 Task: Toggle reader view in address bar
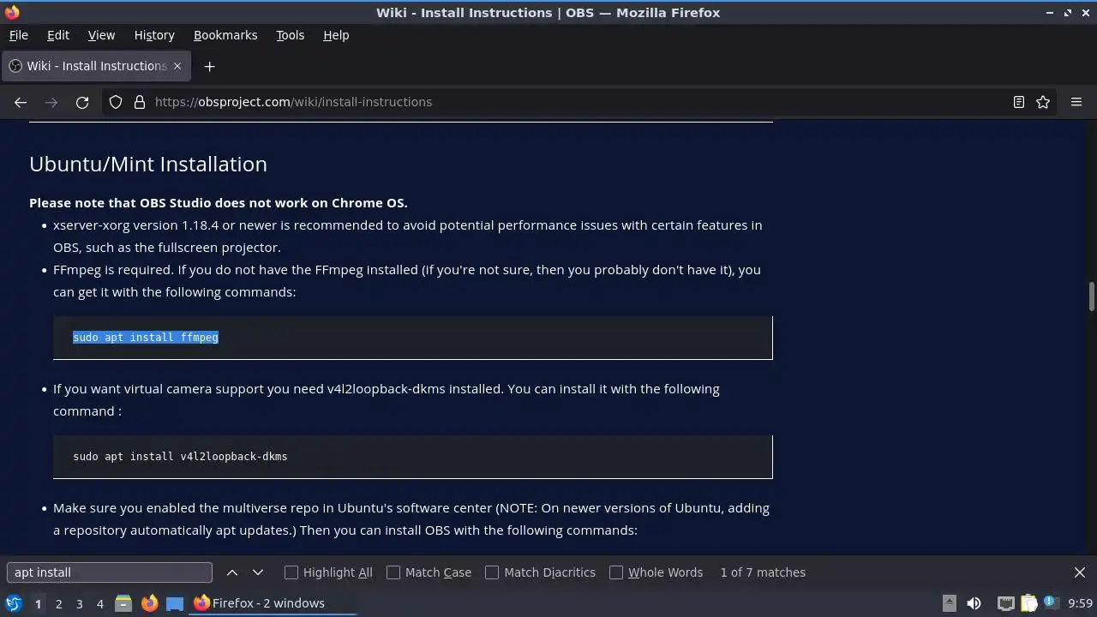(1019, 102)
